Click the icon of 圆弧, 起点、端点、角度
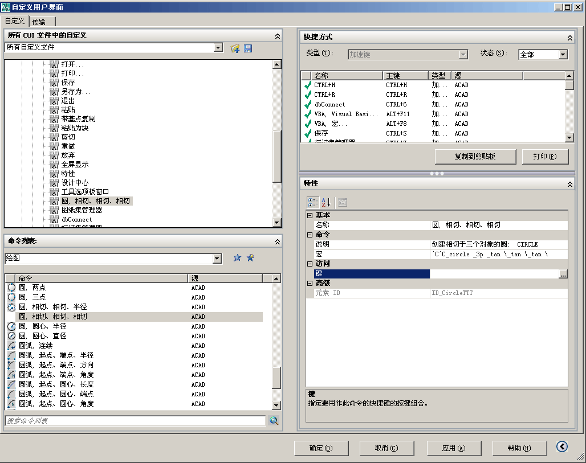Screen dimensions: 586x463 click(x=11, y=375)
